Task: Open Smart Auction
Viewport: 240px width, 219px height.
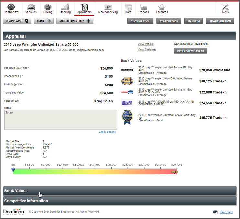Action: [220, 21]
